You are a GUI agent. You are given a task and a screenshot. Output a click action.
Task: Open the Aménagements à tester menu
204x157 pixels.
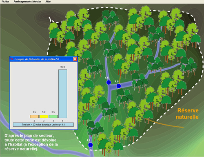pyautogui.click(x=27, y=2)
